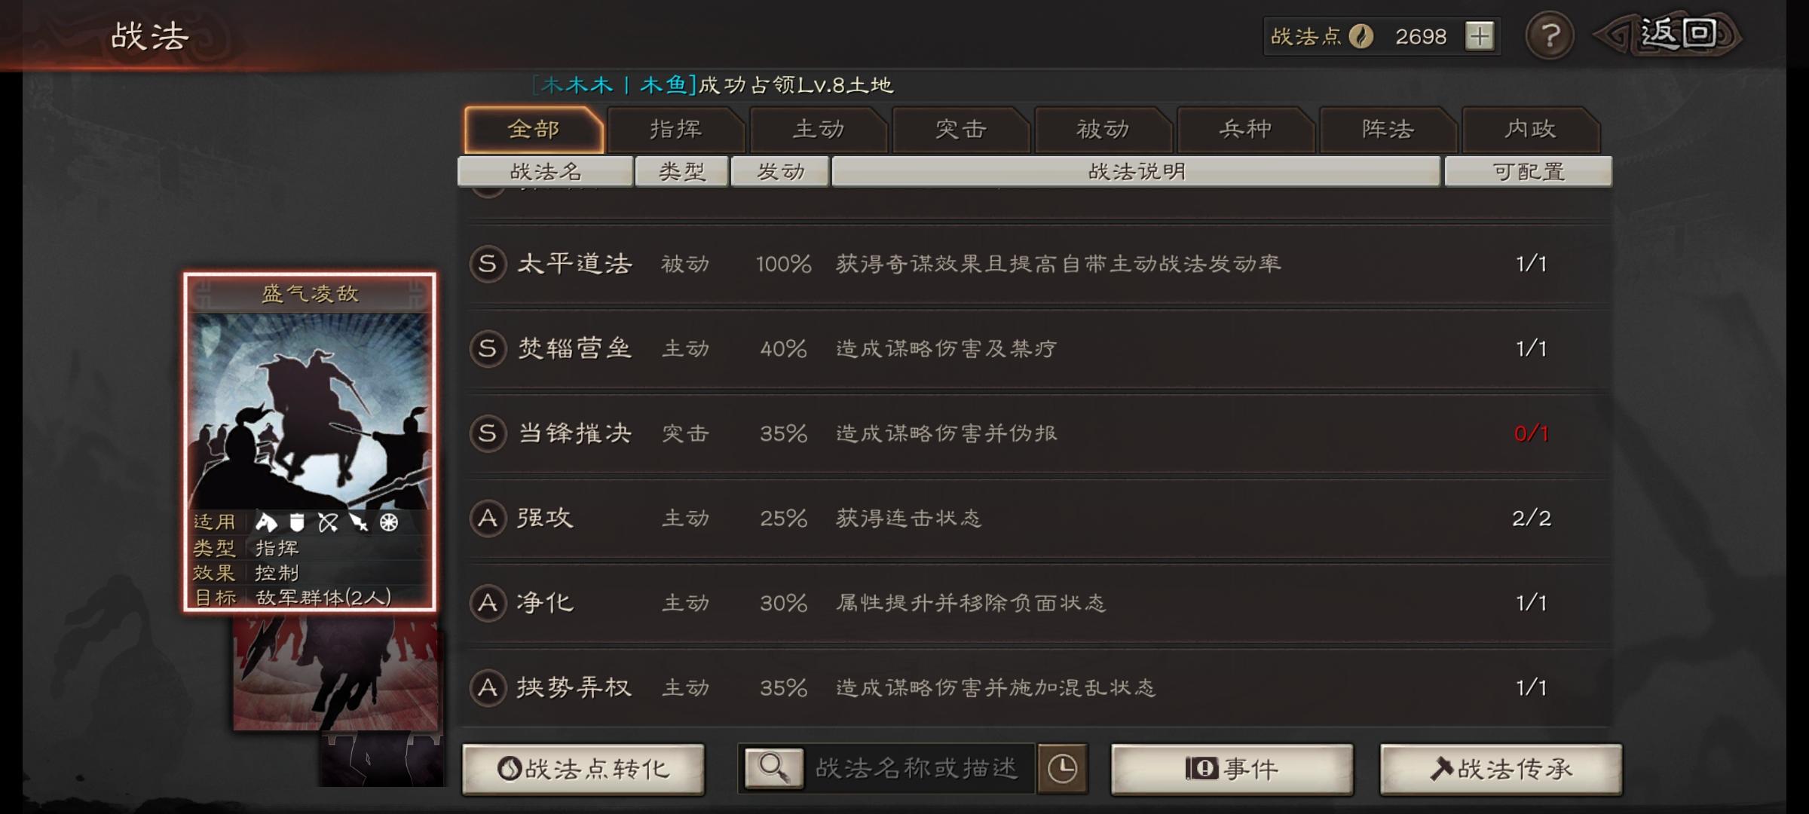Click the 返回 back button
1809x814 pixels.
pos(1669,35)
